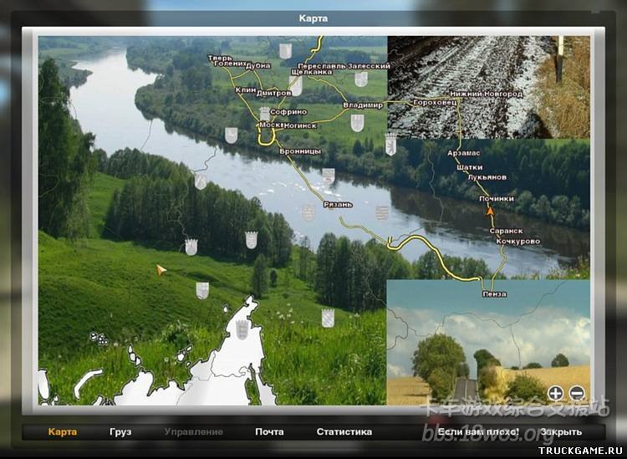The height and width of the screenshot is (459, 627).
Task: Select the shield icon left of Москва ring road
Action: click(x=231, y=135)
